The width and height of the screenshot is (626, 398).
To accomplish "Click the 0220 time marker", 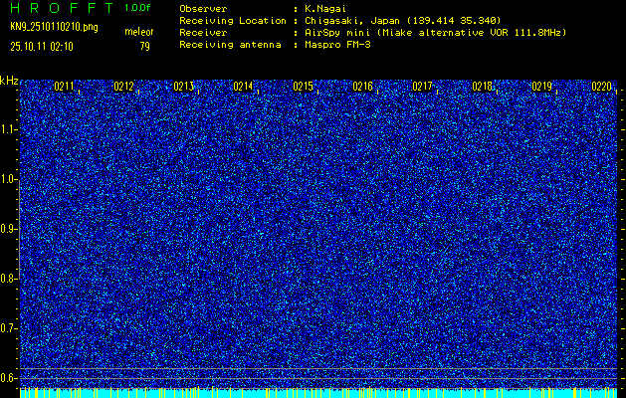I will click(x=601, y=87).
